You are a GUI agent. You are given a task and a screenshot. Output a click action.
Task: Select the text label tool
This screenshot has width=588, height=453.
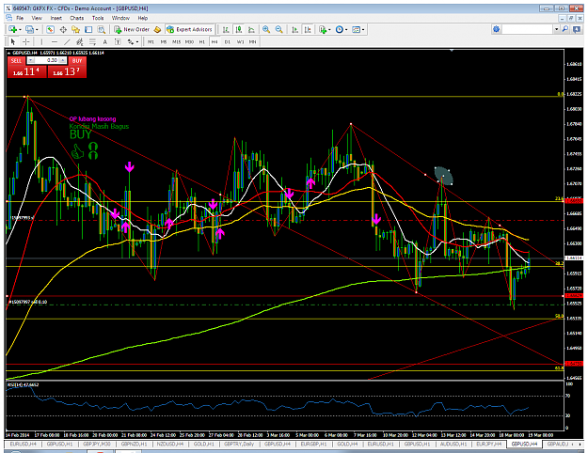(x=118, y=42)
